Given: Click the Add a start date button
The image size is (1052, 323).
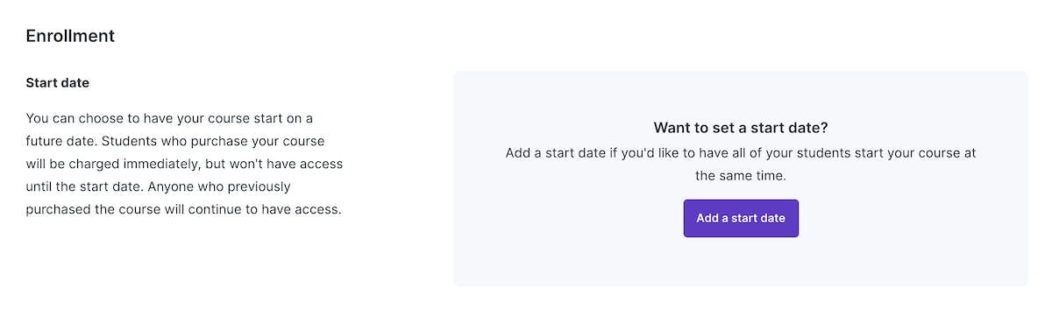Looking at the screenshot, I should pyautogui.click(x=741, y=218).
